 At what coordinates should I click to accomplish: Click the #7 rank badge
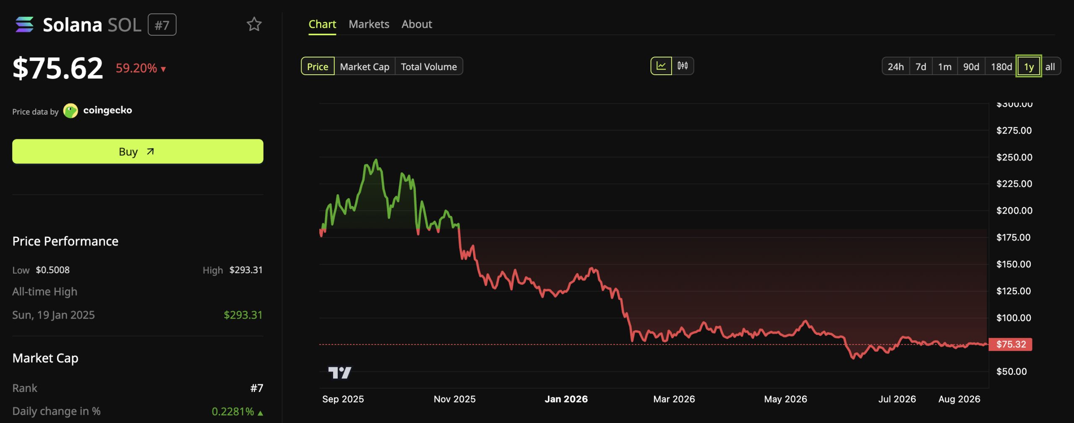pyautogui.click(x=162, y=25)
